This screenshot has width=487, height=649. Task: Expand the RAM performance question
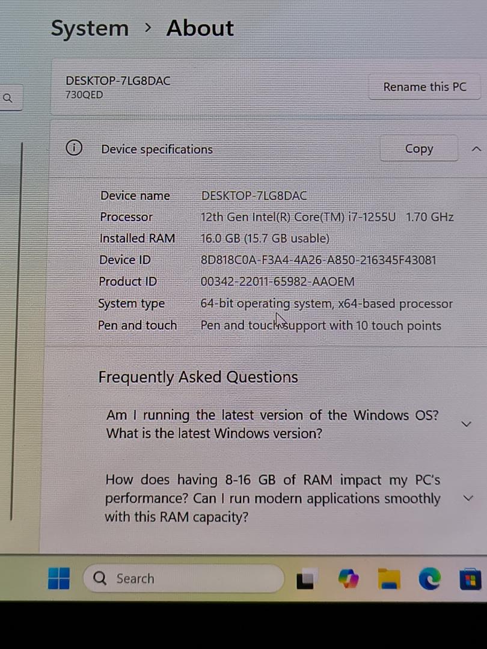468,498
